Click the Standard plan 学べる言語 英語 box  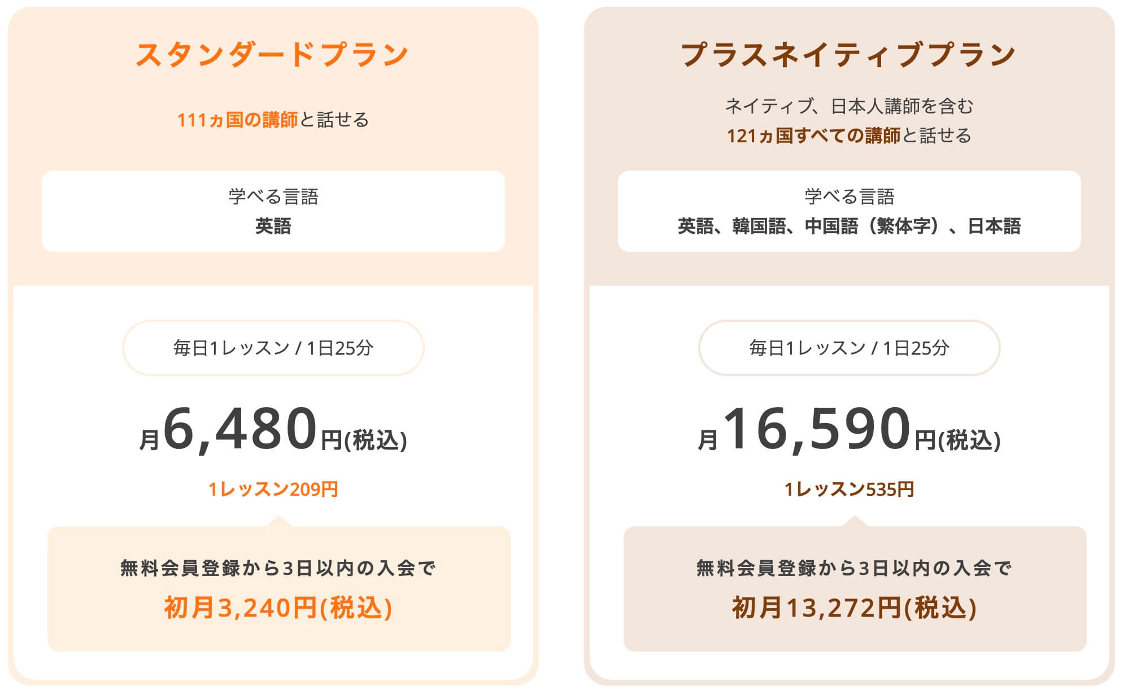coord(273,211)
